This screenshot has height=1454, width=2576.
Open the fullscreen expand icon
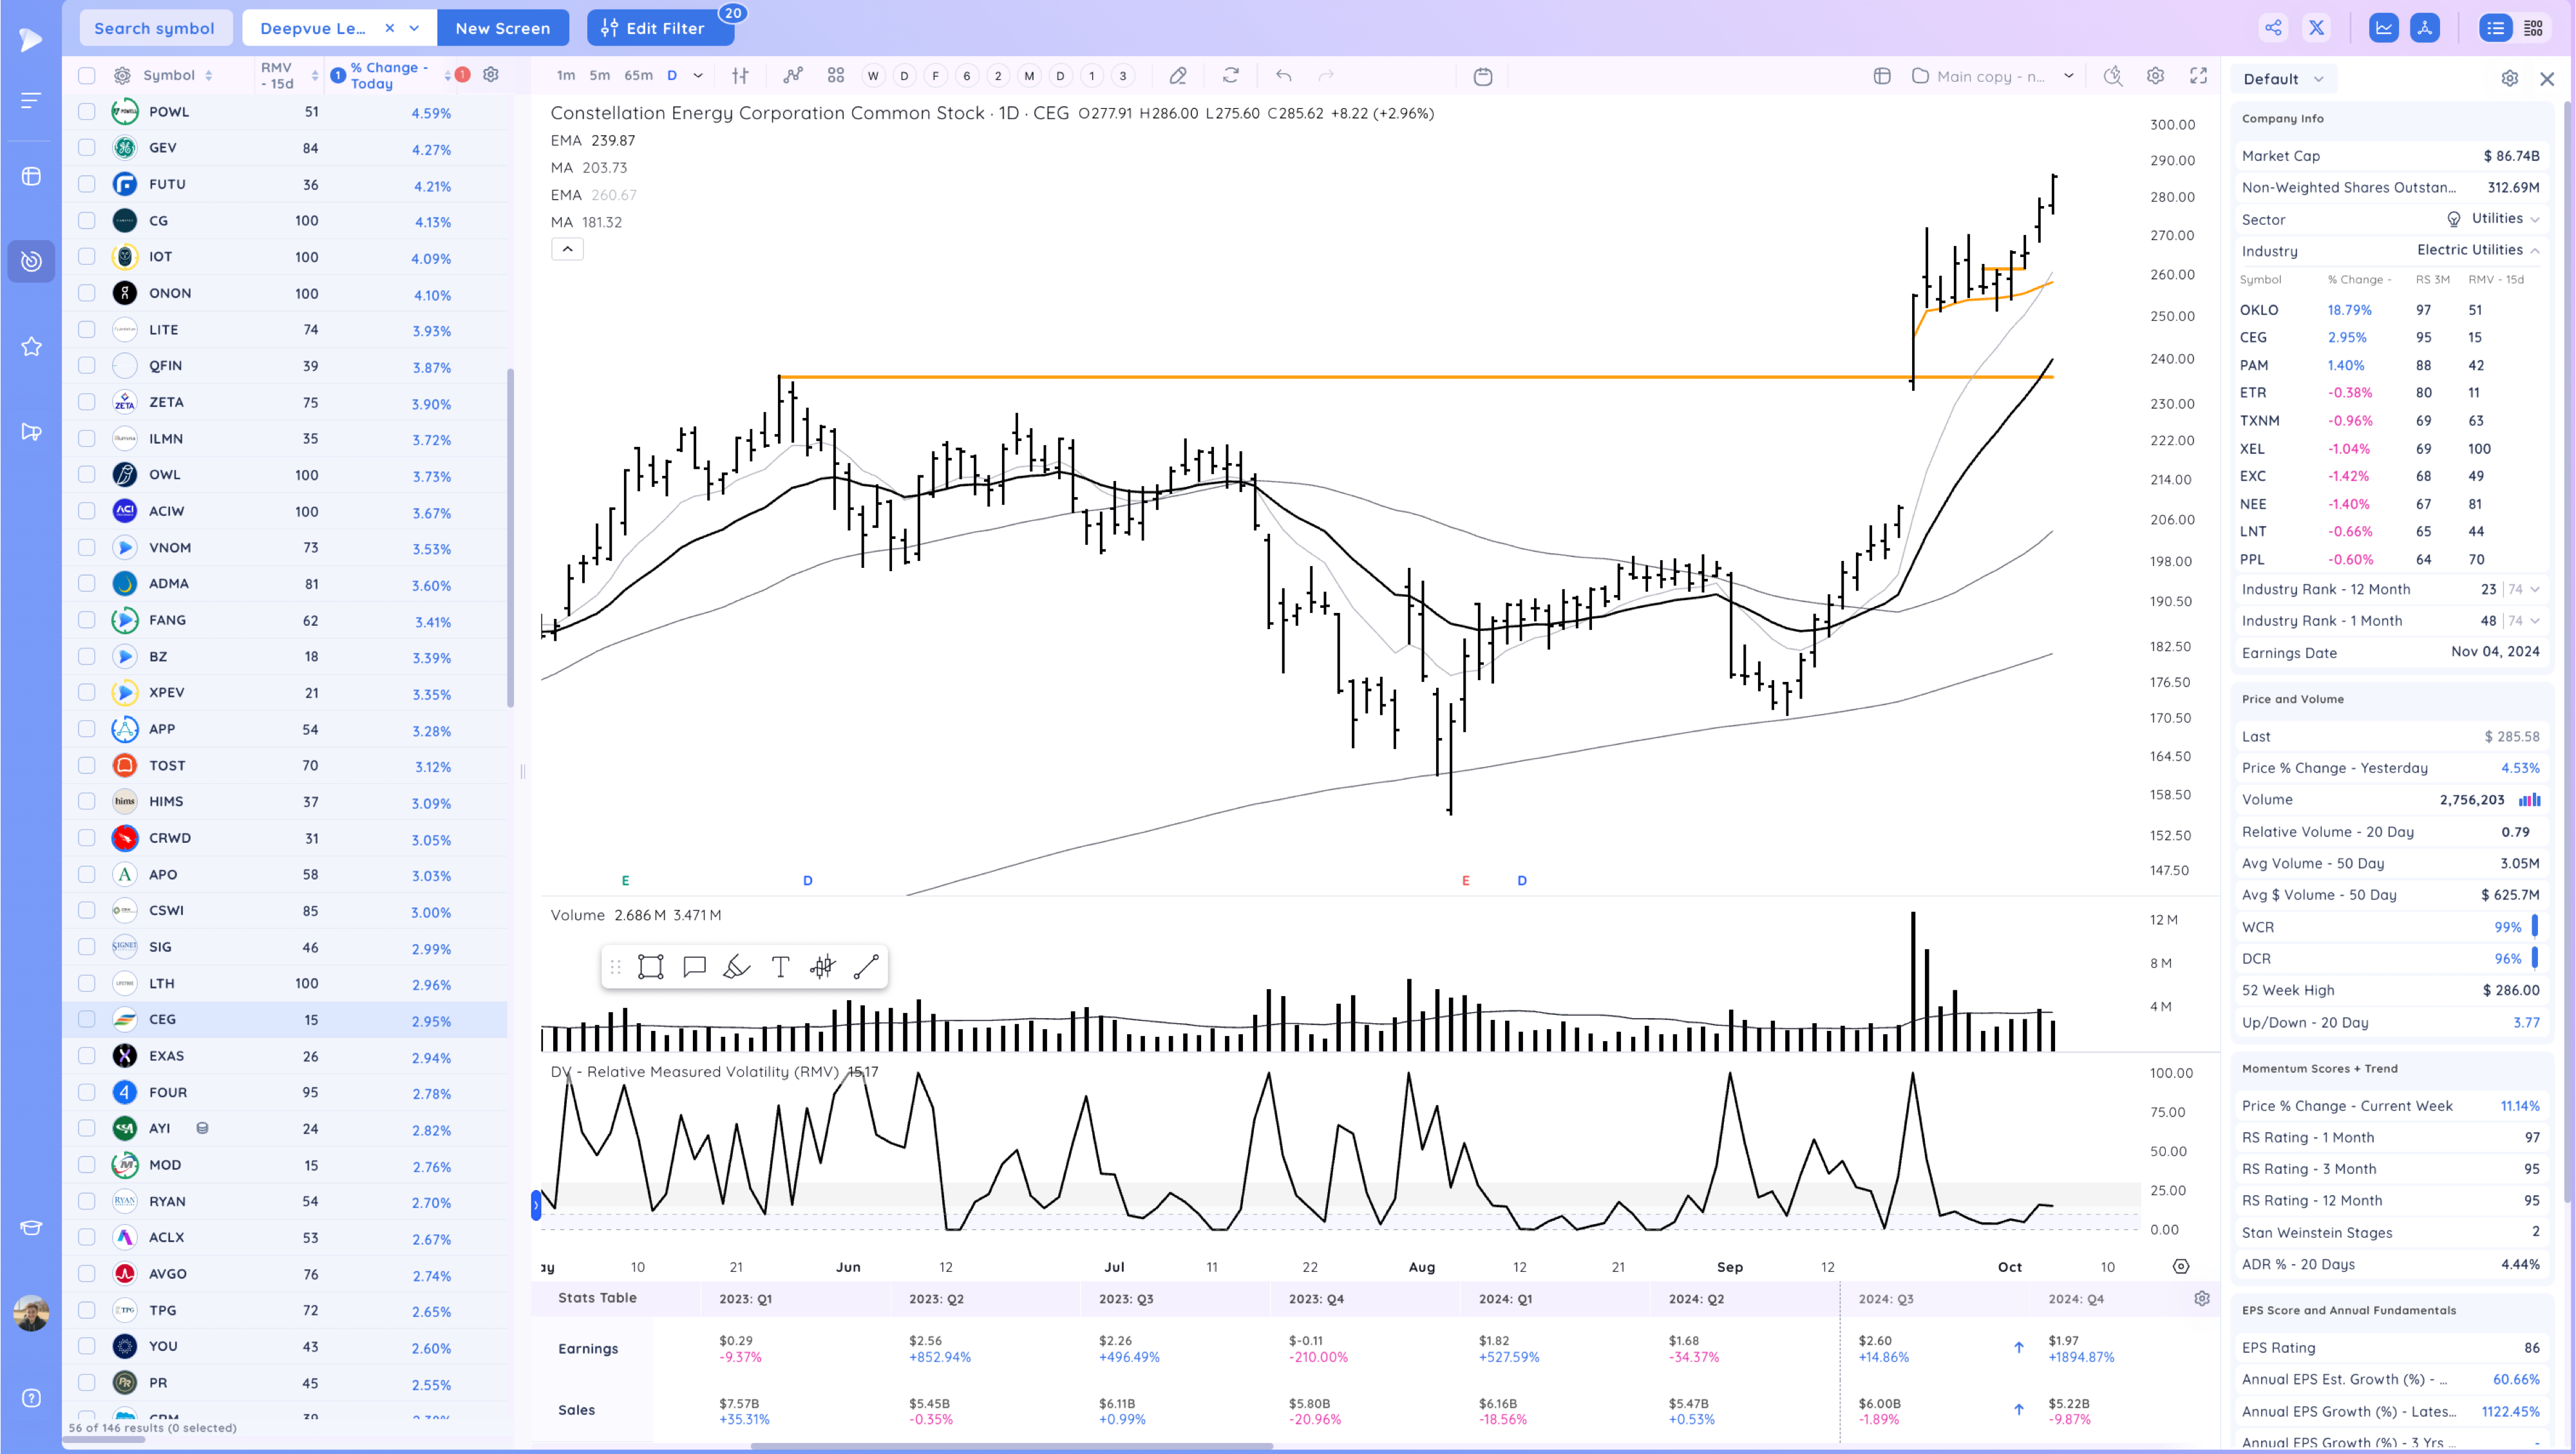[x=2198, y=75]
